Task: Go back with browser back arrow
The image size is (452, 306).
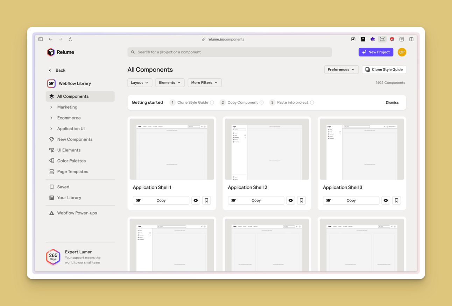Action: click(x=50, y=39)
